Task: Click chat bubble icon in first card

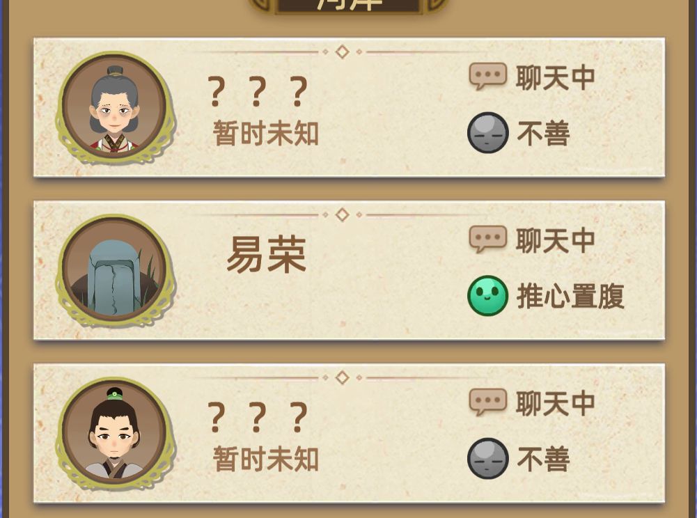Action: [x=487, y=76]
